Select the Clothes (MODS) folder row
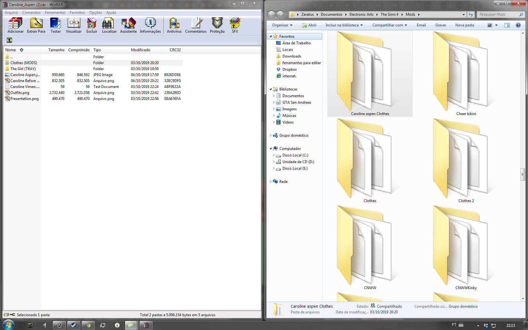 click(x=93, y=63)
